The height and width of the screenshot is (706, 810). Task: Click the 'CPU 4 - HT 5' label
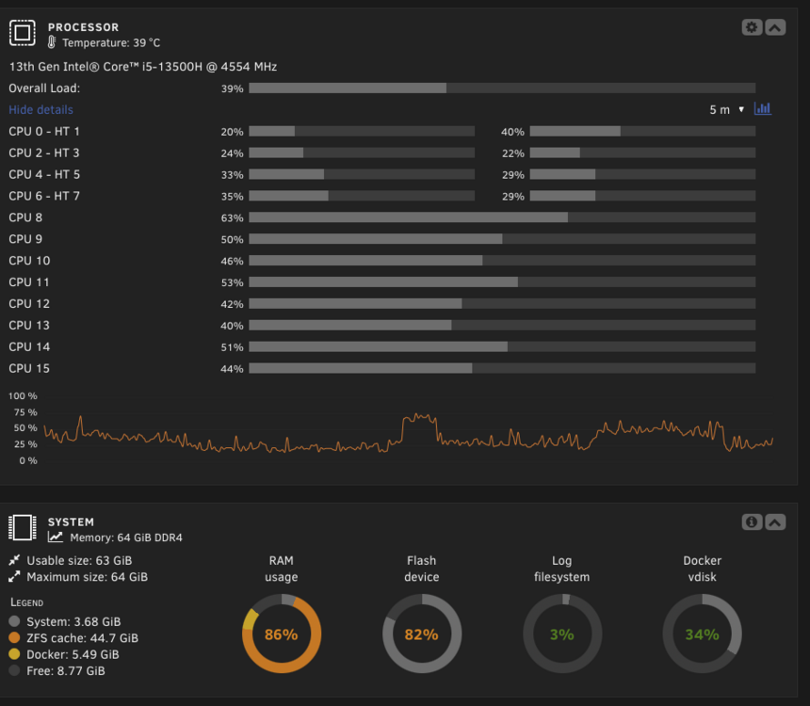tap(44, 174)
